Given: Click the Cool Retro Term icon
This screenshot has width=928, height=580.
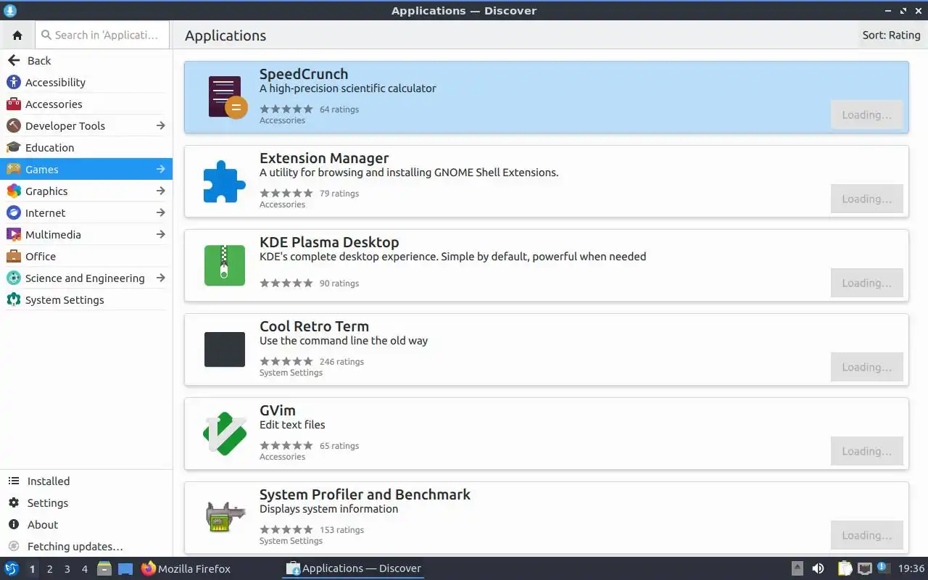Looking at the screenshot, I should coord(225,349).
